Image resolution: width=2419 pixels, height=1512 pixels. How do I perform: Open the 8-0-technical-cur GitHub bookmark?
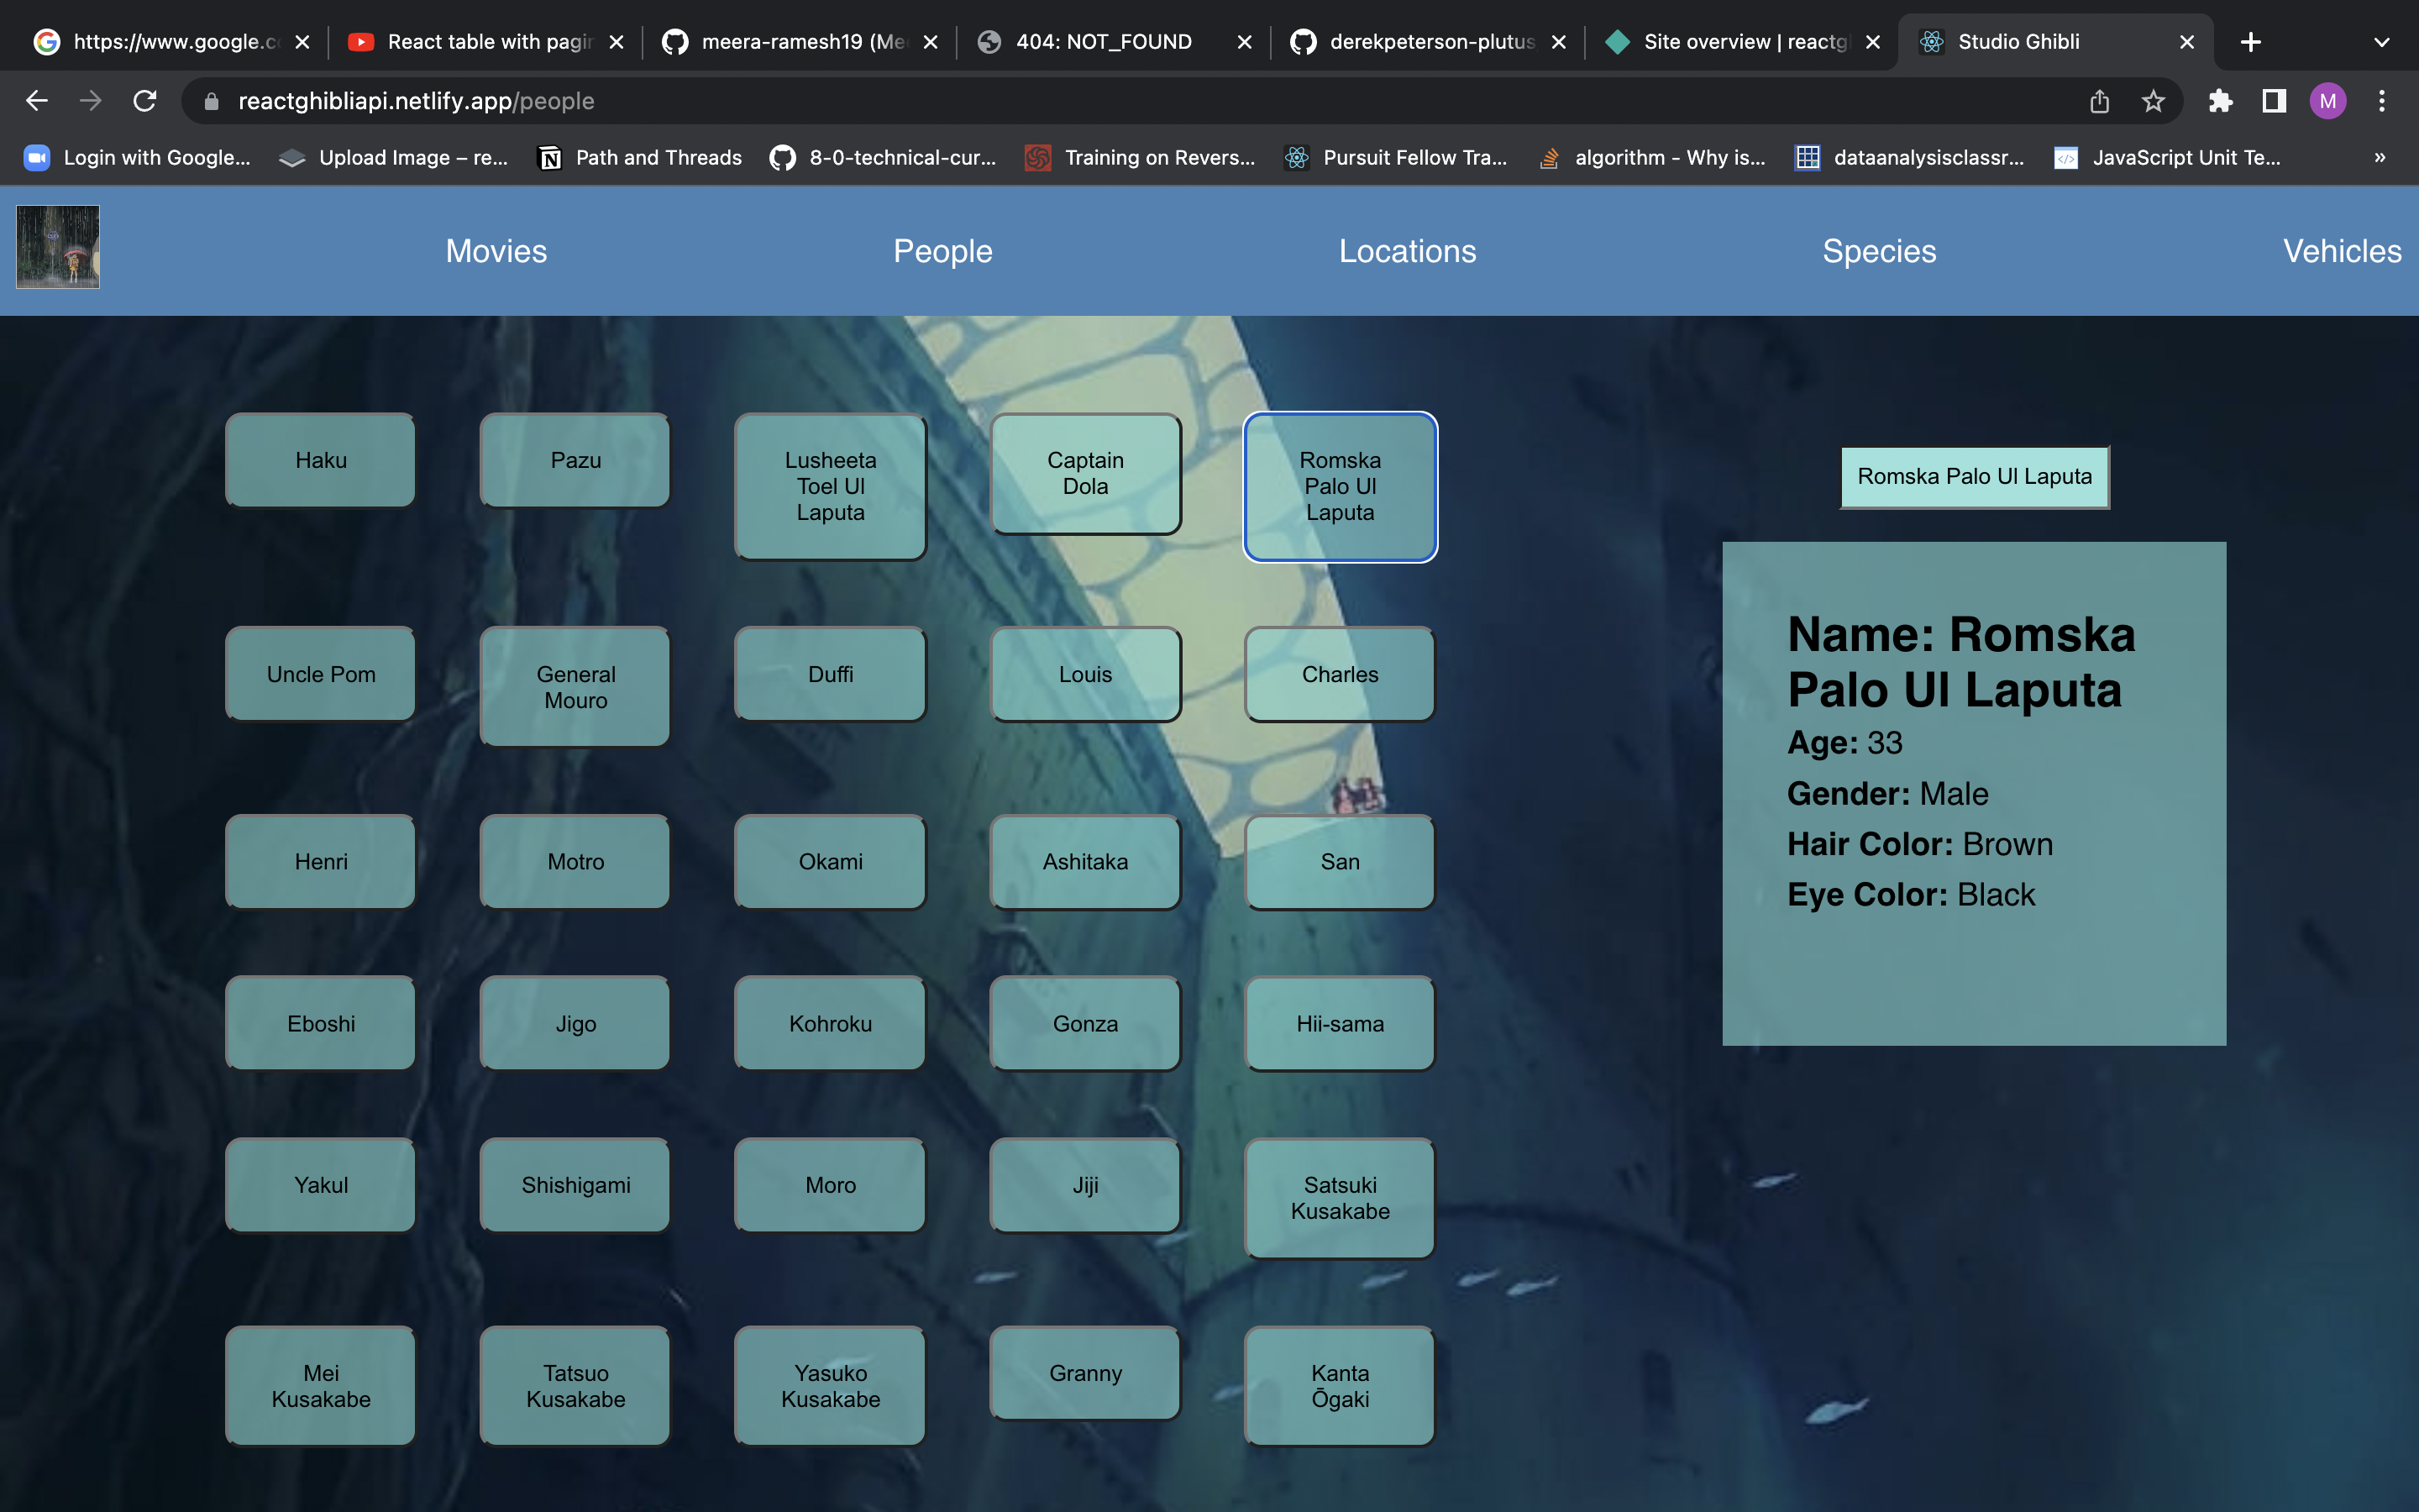tap(883, 157)
